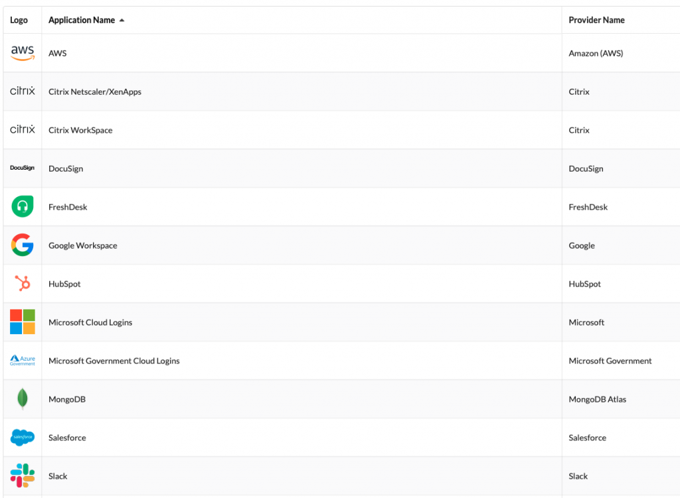This screenshot has height=498, width=680.
Task: Select the Citrix Netscaler/XenApps logo
Action: 23,91
